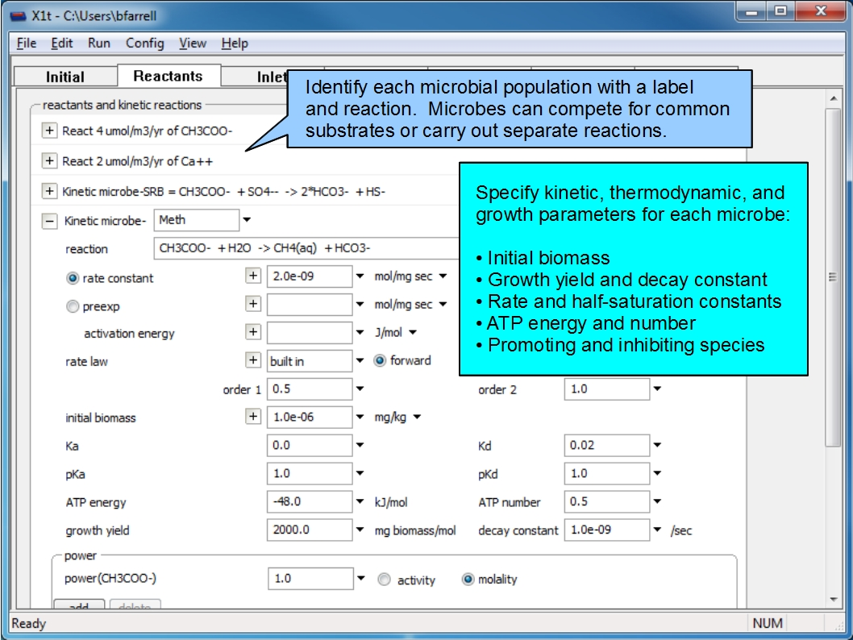Expand the React 4 umol/m3/yr CH3COO- entry

point(49,131)
